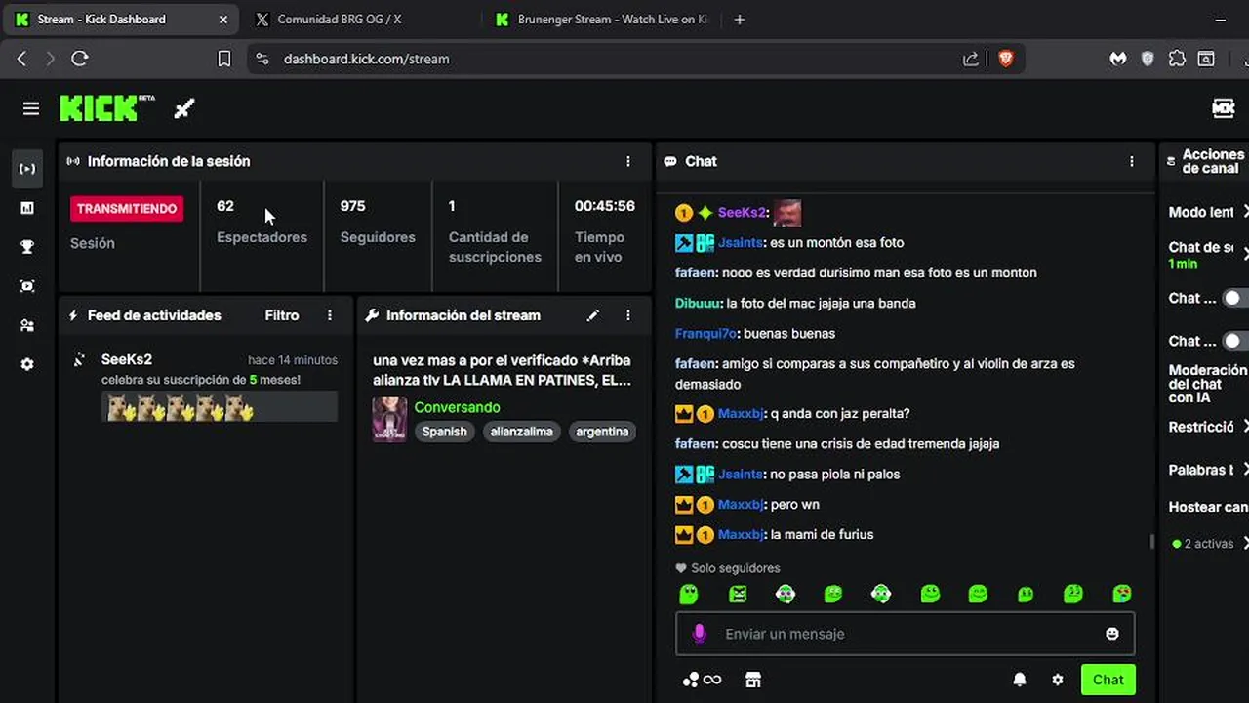Pick the angry green emote
The width and height of the screenshot is (1249, 703).
737,594
